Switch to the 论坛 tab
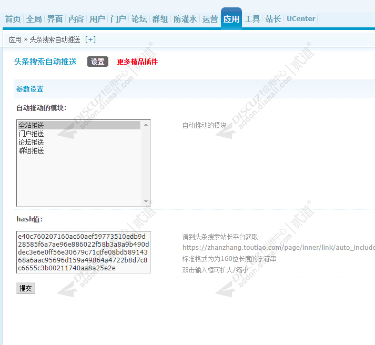This screenshot has width=375, height=345. point(139,19)
